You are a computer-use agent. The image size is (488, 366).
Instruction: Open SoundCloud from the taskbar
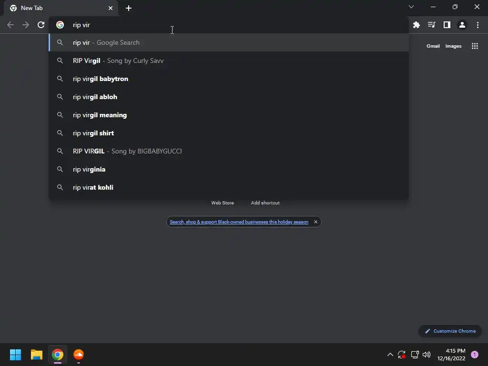click(x=79, y=355)
